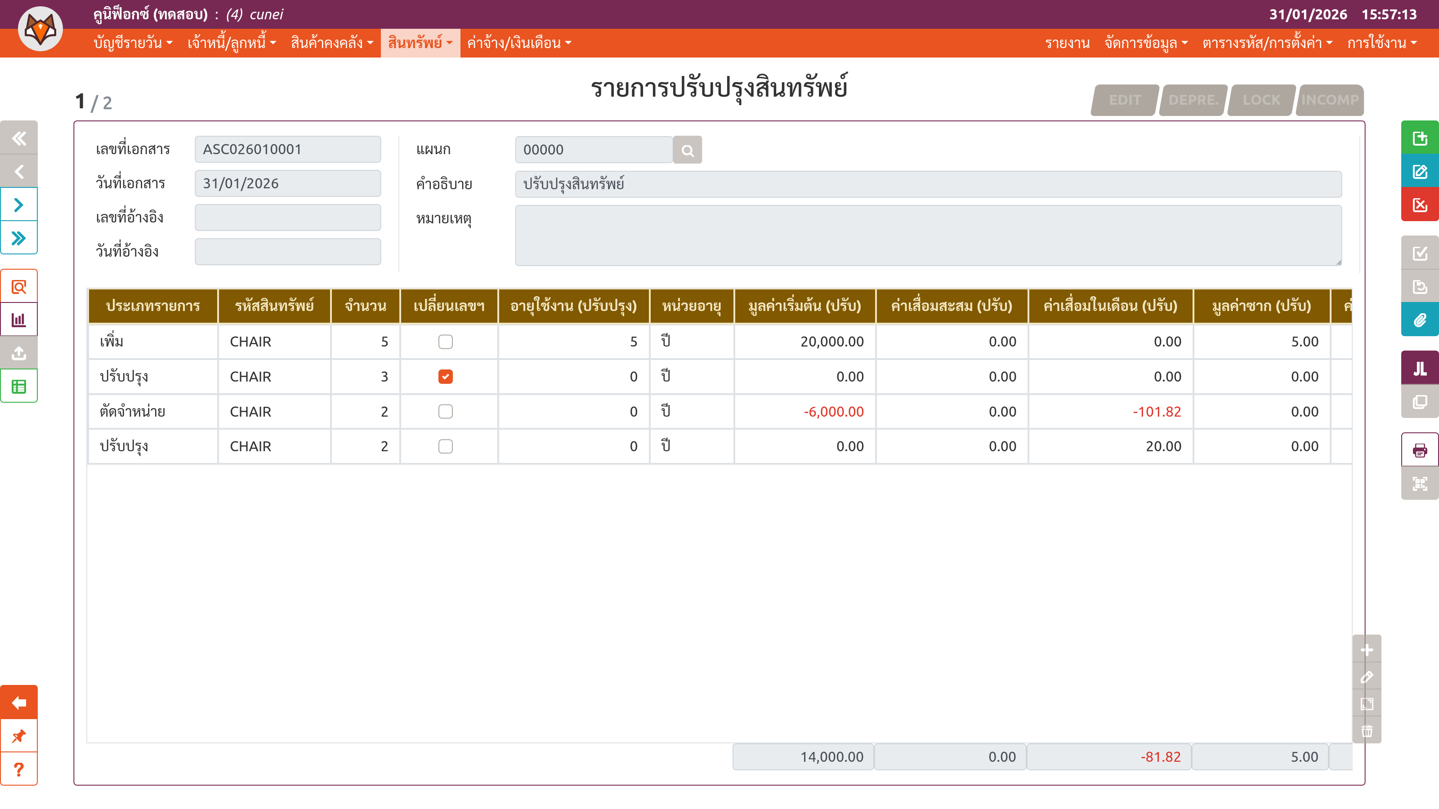Click the หมายเหตุ text area

point(927,235)
